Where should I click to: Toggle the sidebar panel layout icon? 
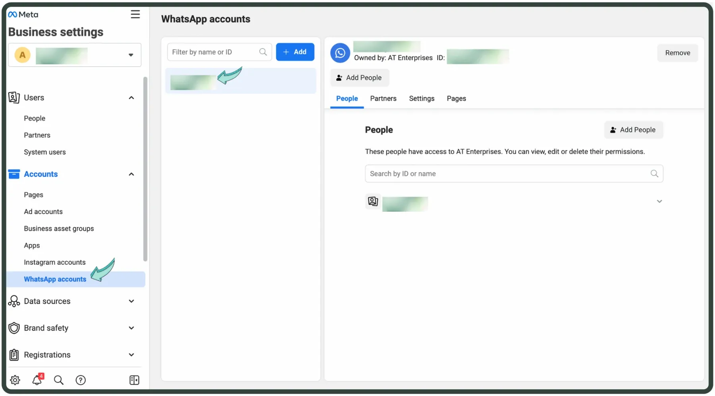(134, 380)
